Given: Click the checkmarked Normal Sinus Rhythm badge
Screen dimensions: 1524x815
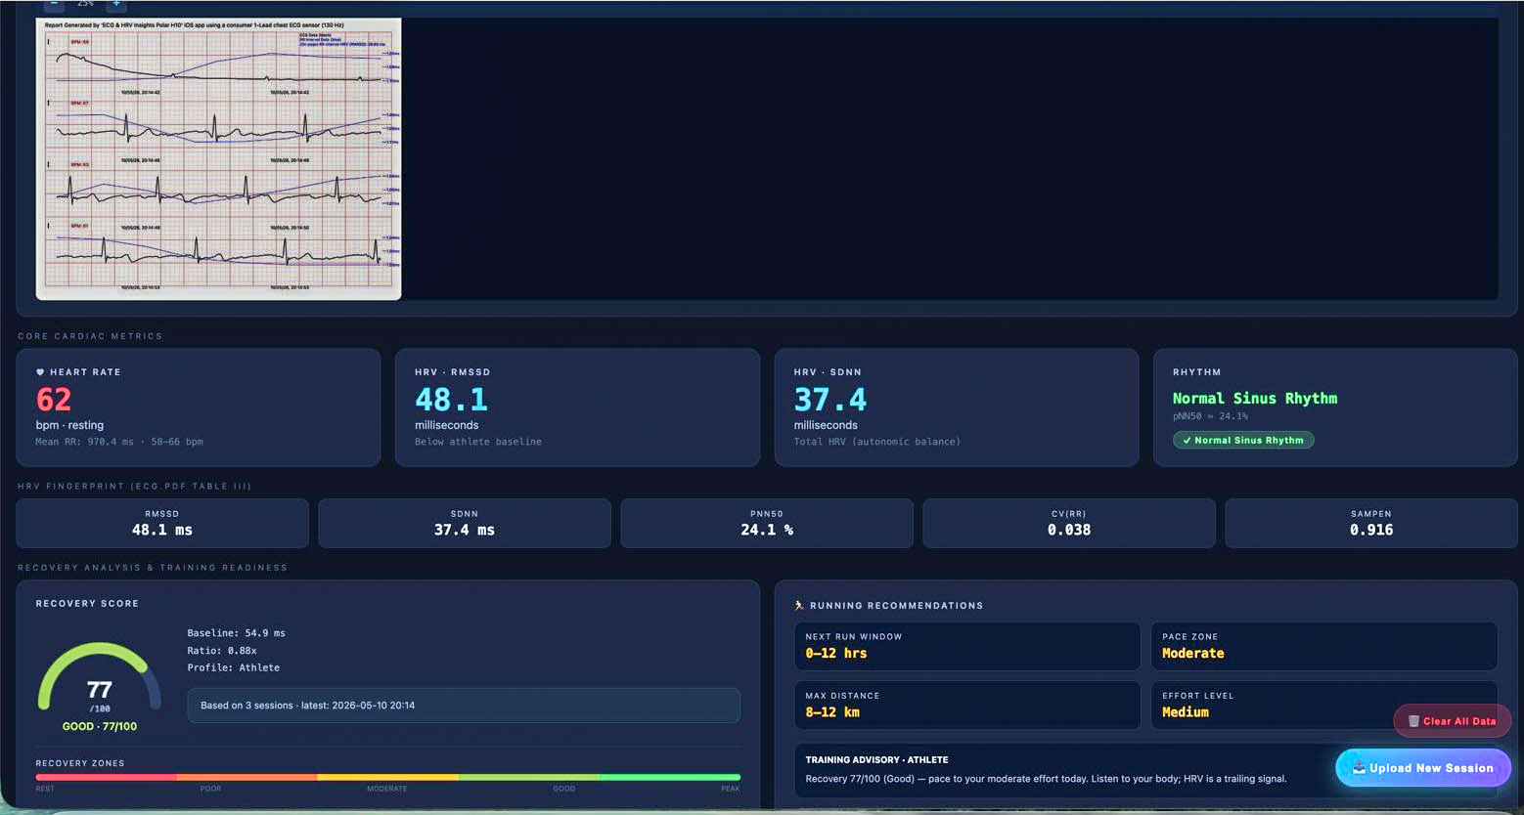Looking at the screenshot, I should tap(1243, 441).
